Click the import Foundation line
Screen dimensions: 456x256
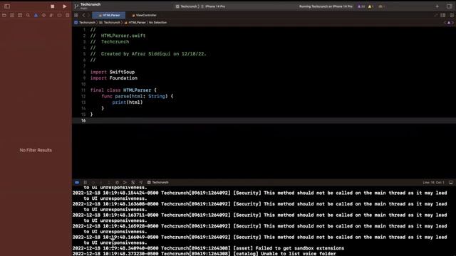pyautogui.click(x=114, y=78)
